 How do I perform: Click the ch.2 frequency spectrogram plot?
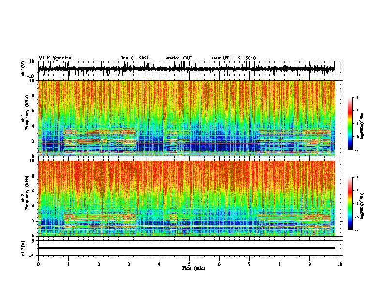187,198
